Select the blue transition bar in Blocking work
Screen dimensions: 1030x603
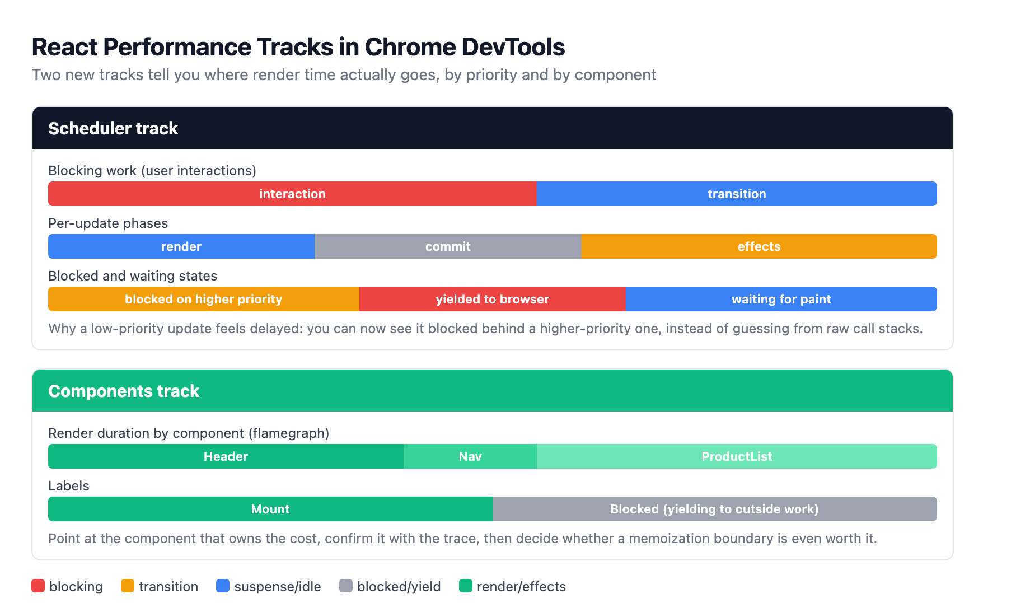[x=737, y=194]
